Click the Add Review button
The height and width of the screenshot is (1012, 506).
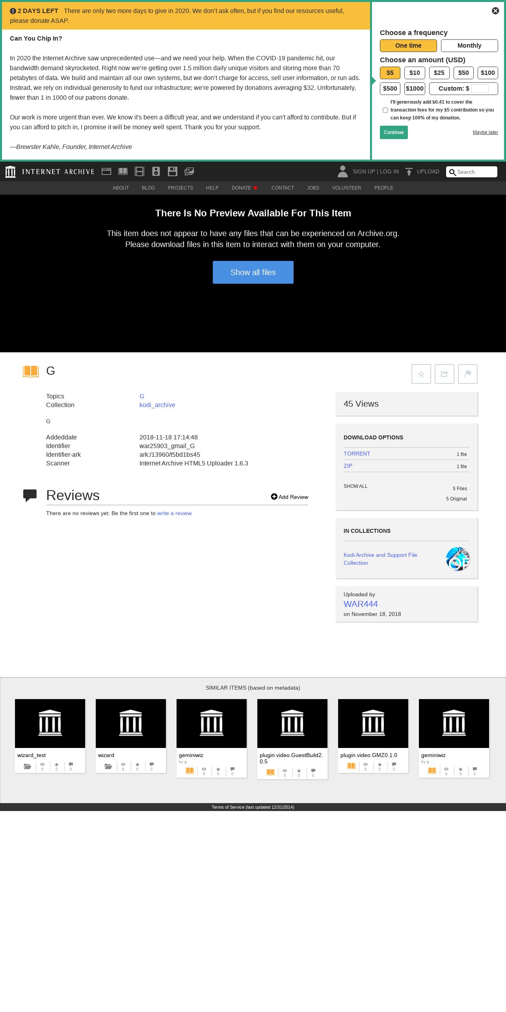pos(290,497)
